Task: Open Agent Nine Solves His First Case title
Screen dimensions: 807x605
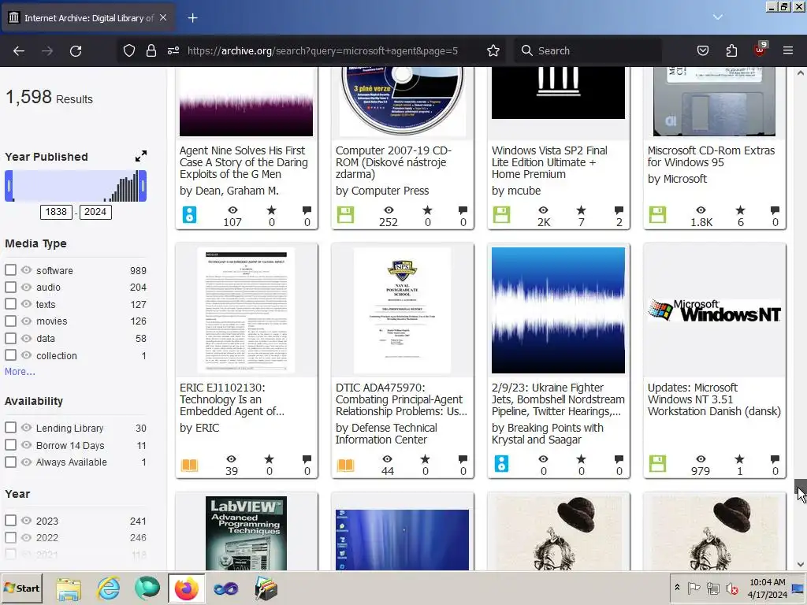Action: [x=244, y=162]
